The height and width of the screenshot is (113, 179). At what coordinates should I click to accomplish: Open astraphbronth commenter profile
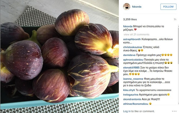coord(132,39)
